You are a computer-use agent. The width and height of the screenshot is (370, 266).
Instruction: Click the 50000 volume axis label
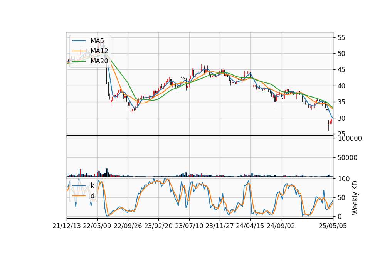[348, 158]
